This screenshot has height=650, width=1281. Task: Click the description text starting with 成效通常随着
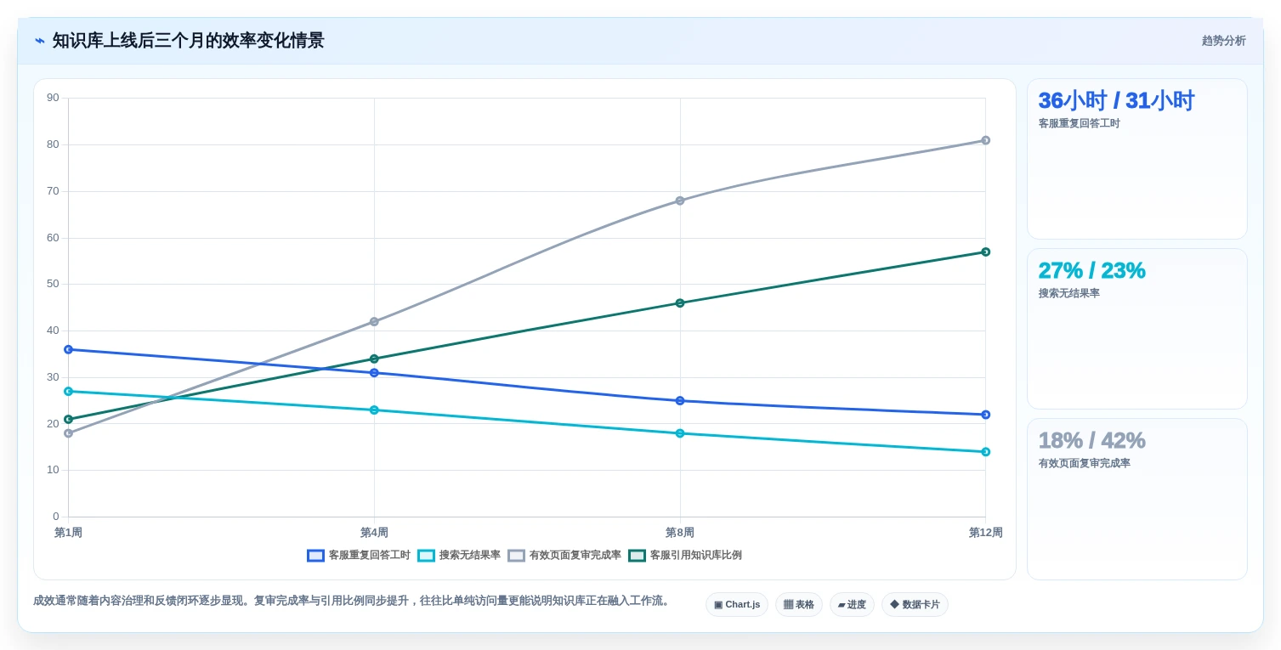[x=354, y=601]
